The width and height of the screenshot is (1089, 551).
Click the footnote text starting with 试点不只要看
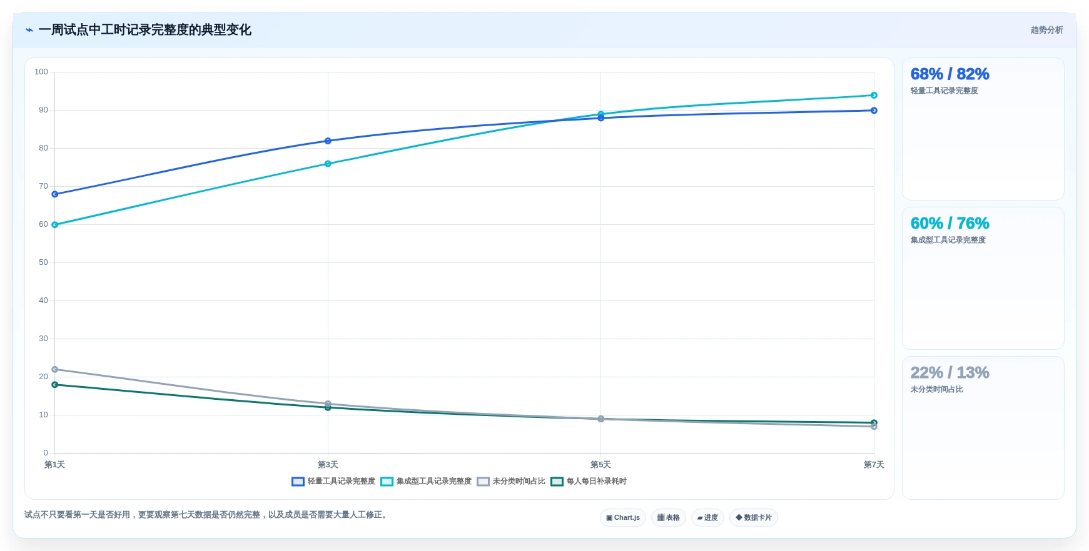pos(207,515)
